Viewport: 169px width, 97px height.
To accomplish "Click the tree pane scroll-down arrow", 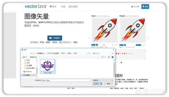I will (37, 77).
